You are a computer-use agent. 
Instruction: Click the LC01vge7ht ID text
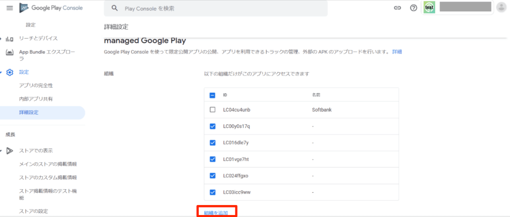pyautogui.click(x=236, y=159)
